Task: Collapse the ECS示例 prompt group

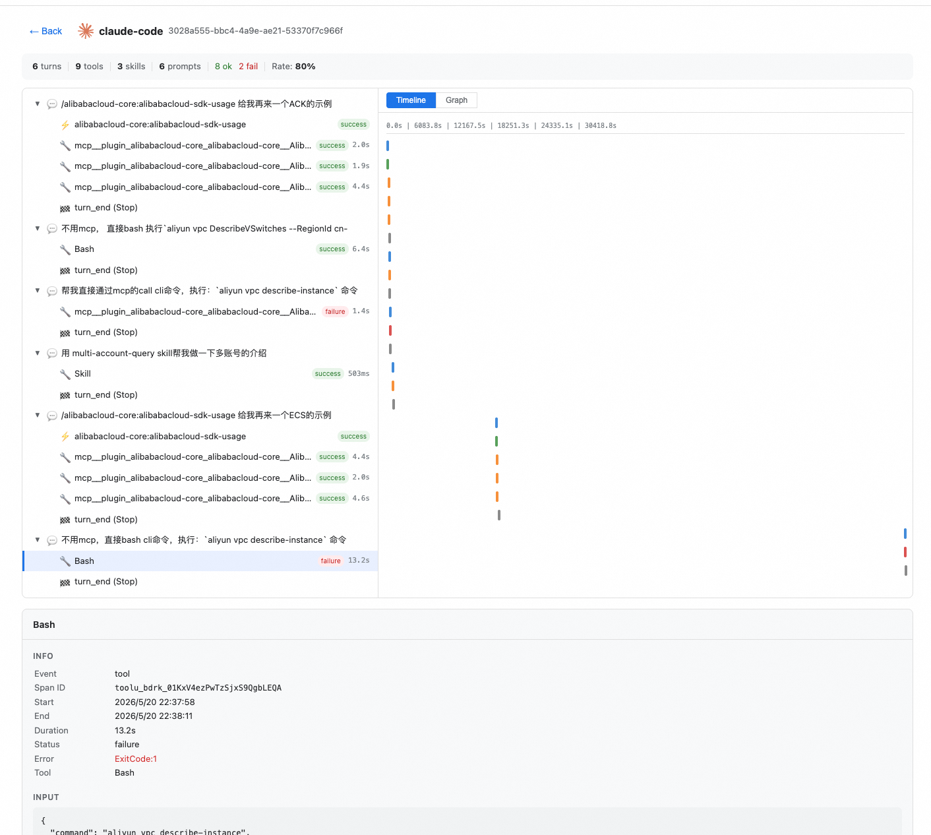Action: click(x=38, y=415)
